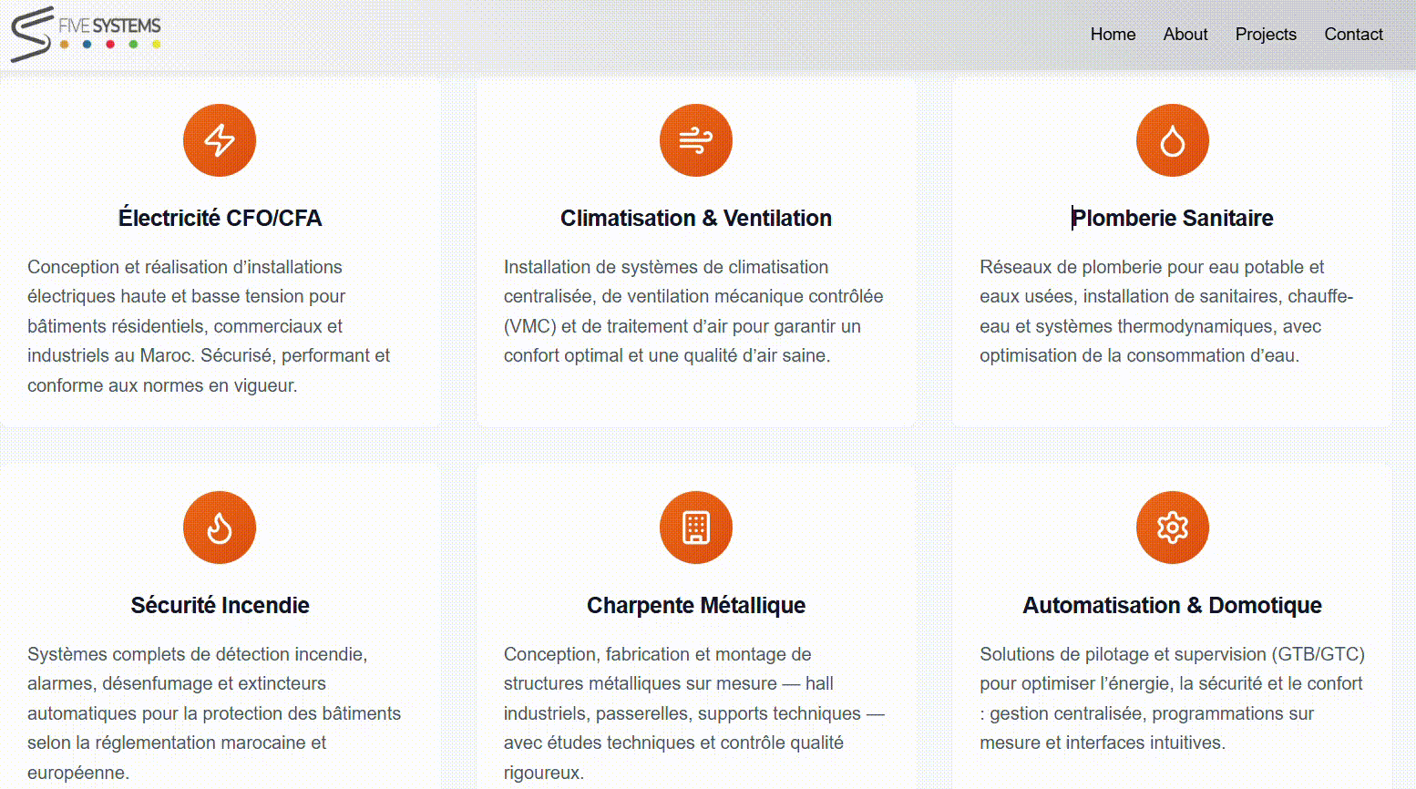Click the building Charpente Métallique icon
The height and width of the screenshot is (789, 1416).
(696, 528)
